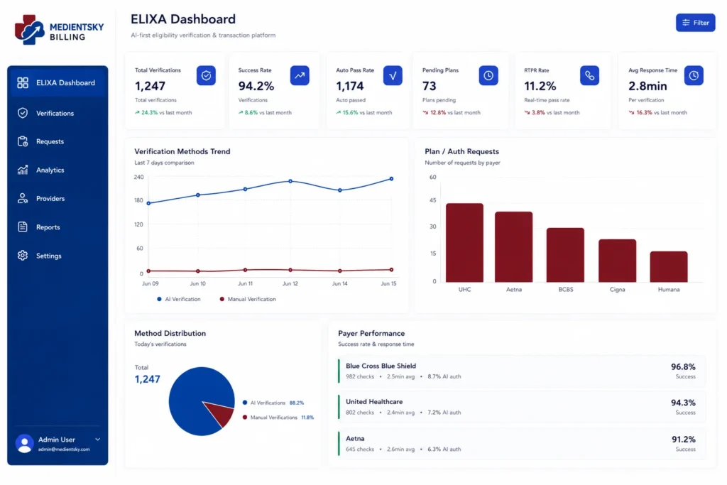This screenshot has height=485, width=727.
Task: Click the 96.8% Blue Cross success value
Action: [683, 366]
